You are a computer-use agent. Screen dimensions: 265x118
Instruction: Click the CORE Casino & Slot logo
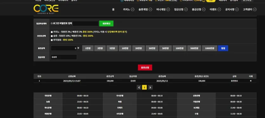click(x=46, y=9)
